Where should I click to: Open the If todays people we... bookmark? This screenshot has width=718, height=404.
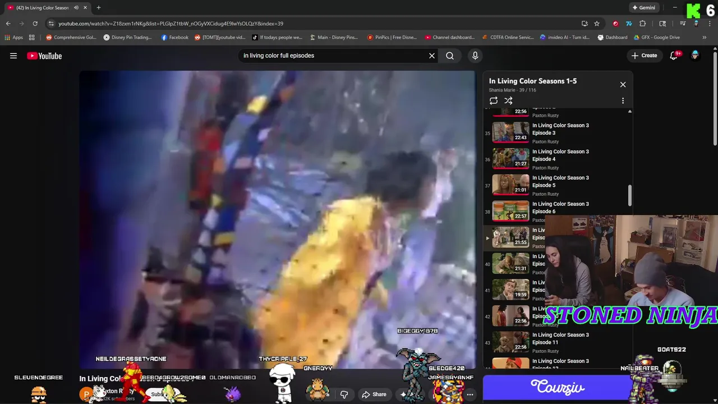pos(277,38)
